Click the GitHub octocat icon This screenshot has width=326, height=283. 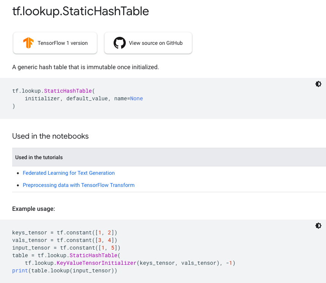click(120, 43)
